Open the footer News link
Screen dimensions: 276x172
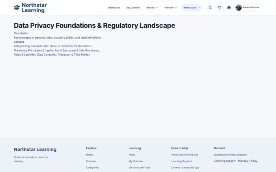[132, 155]
